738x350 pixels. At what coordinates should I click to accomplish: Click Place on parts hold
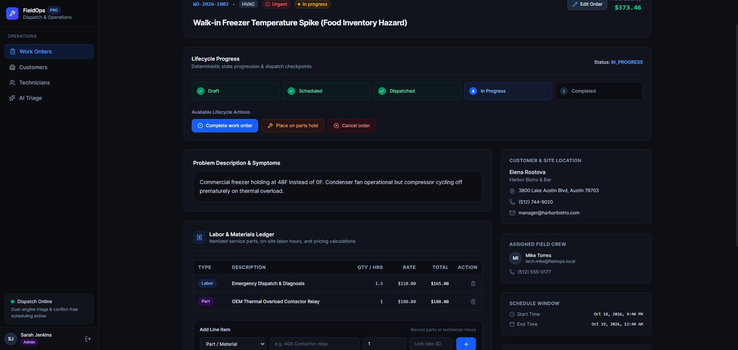293,126
